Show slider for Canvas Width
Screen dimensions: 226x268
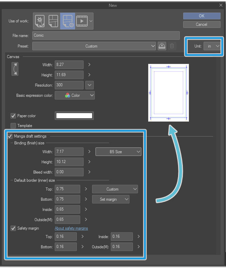tap(89, 65)
